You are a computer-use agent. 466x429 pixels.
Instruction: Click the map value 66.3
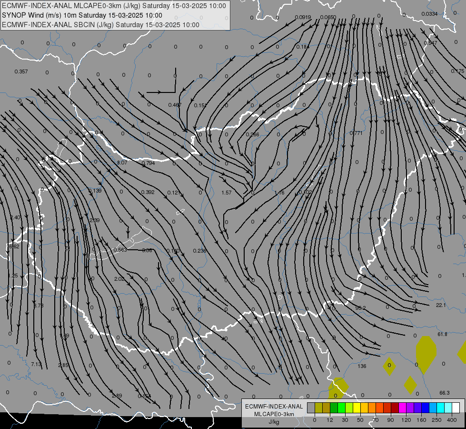445,393
